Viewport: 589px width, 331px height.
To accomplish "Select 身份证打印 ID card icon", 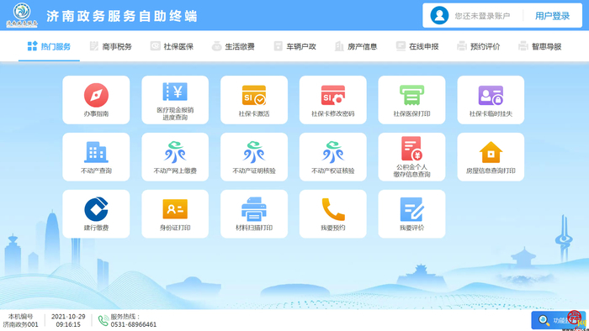I will pos(175,209).
